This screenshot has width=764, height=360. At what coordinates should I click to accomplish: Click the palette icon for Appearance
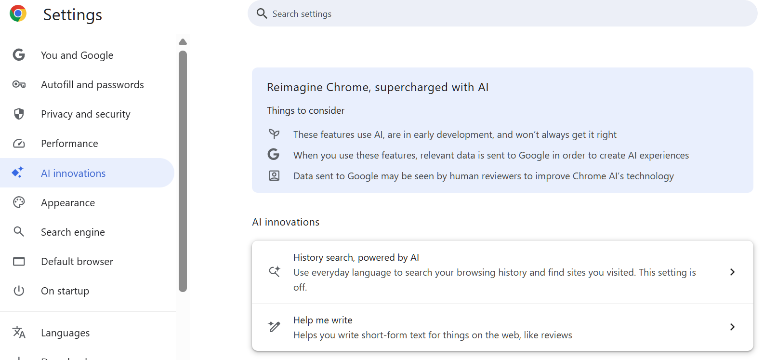[x=19, y=202]
